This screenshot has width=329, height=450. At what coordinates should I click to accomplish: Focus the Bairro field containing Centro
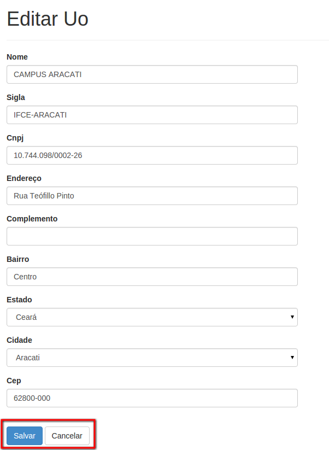tap(152, 277)
